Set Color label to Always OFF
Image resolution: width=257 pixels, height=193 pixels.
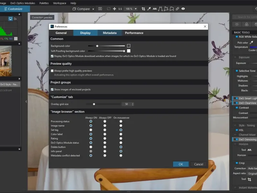coord(105,134)
